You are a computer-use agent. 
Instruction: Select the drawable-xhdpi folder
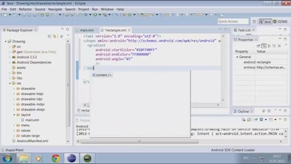point(30,109)
